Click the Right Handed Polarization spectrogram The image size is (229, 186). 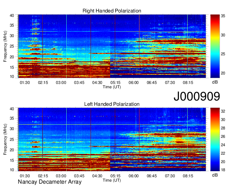tap(112, 46)
